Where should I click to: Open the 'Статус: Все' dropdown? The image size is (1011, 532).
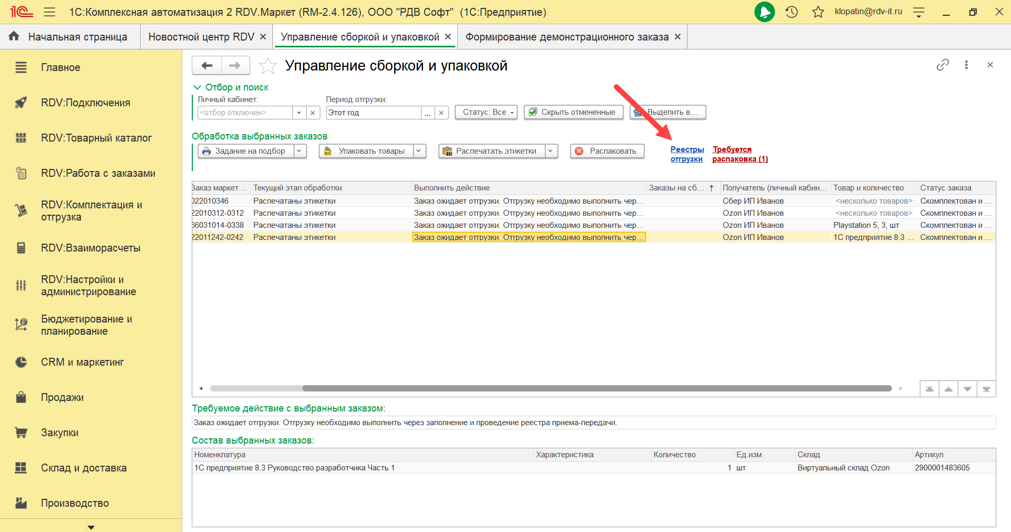click(486, 112)
